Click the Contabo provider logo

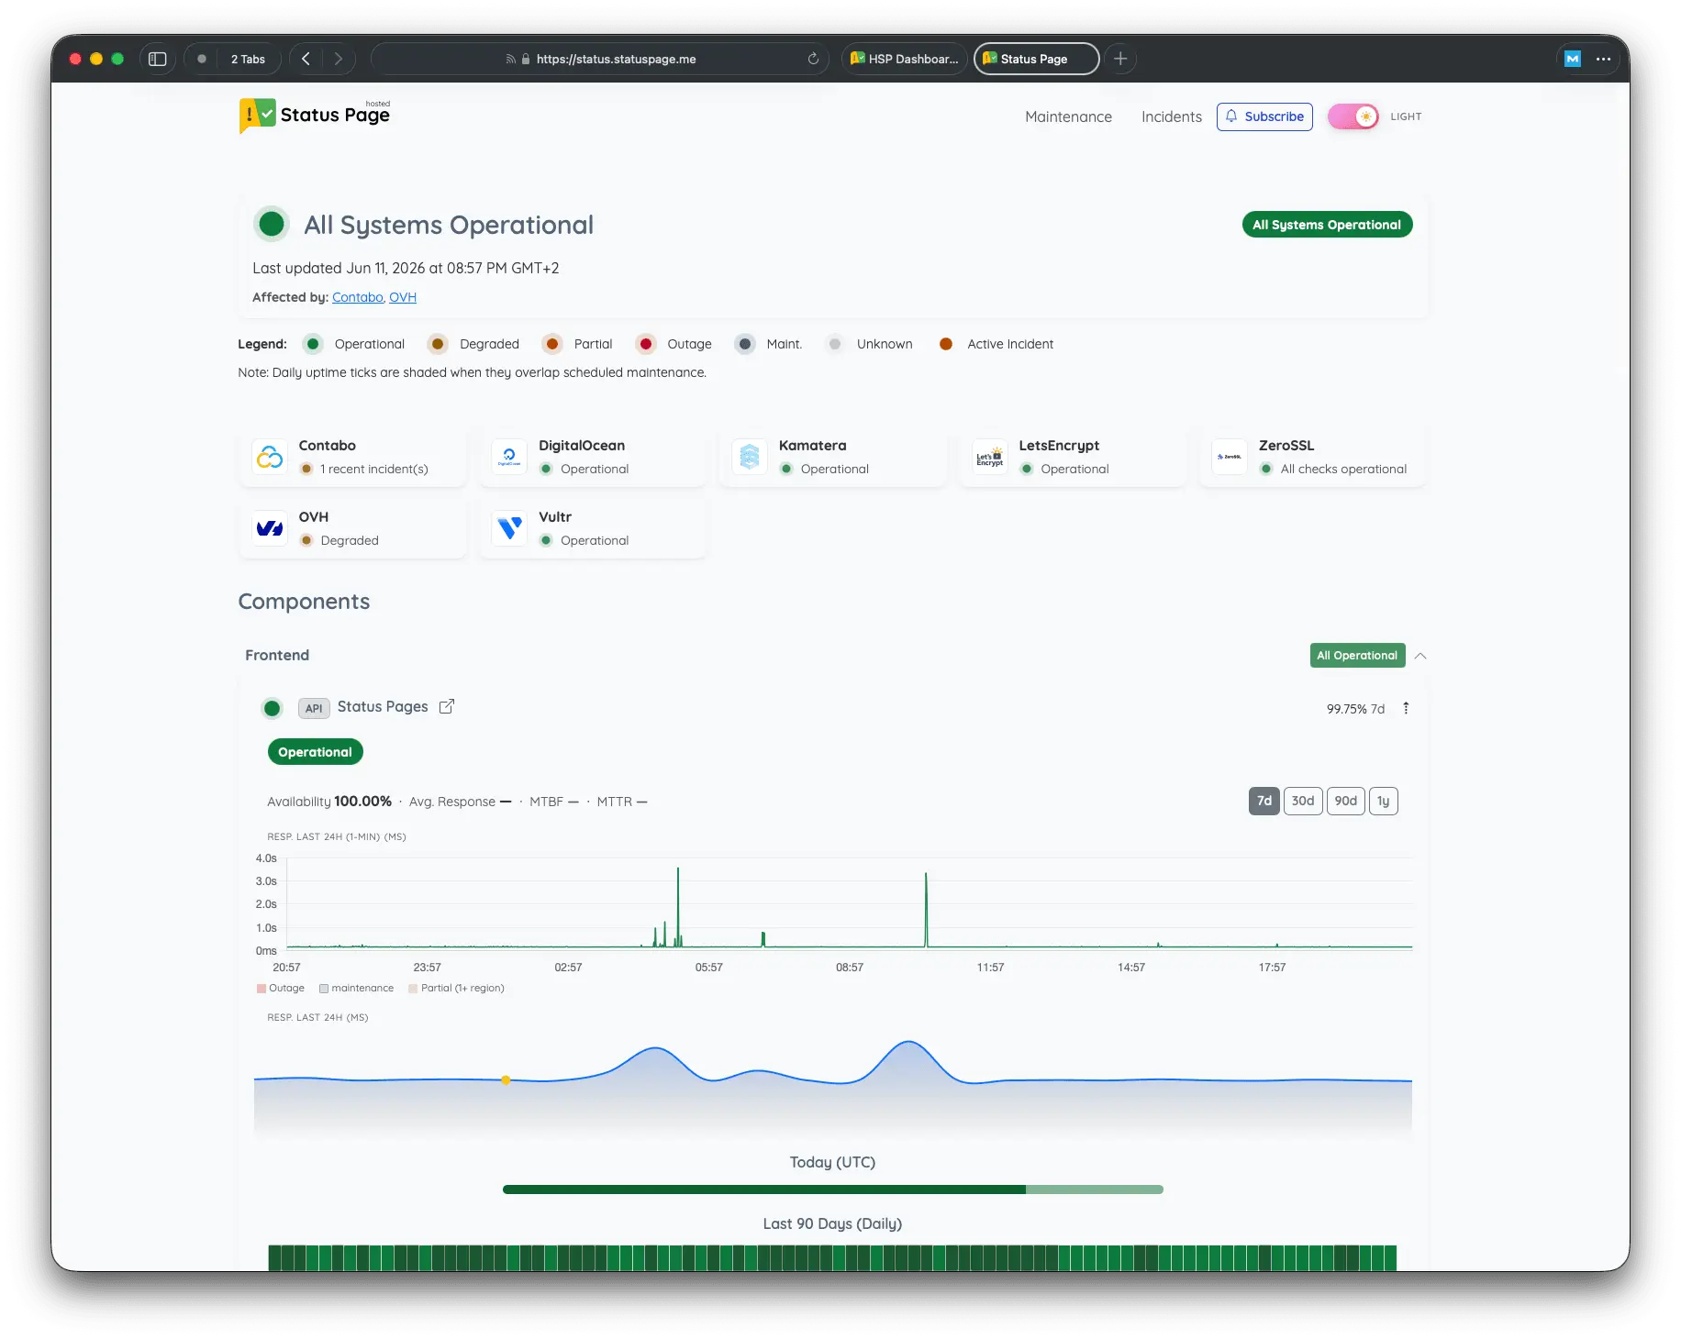click(x=270, y=457)
